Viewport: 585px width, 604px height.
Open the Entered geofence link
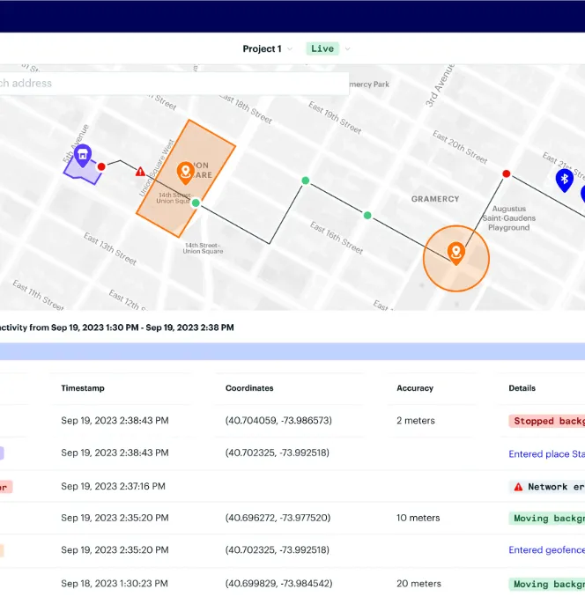click(547, 549)
